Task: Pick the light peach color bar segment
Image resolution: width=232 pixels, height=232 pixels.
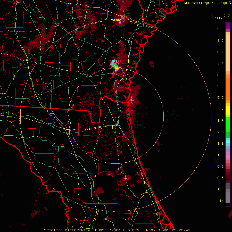Action: [x=228, y=53]
